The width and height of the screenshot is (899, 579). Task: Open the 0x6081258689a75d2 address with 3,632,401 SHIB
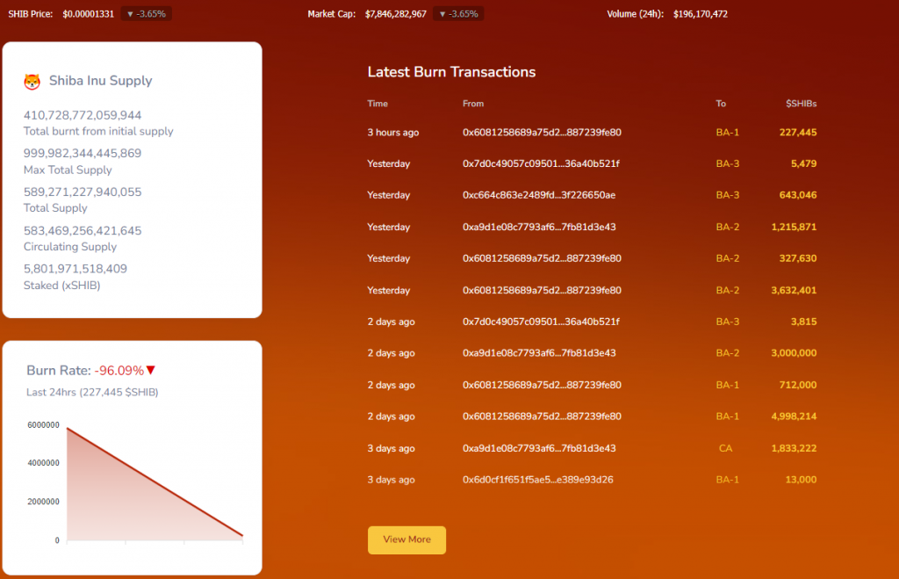pyautogui.click(x=542, y=290)
